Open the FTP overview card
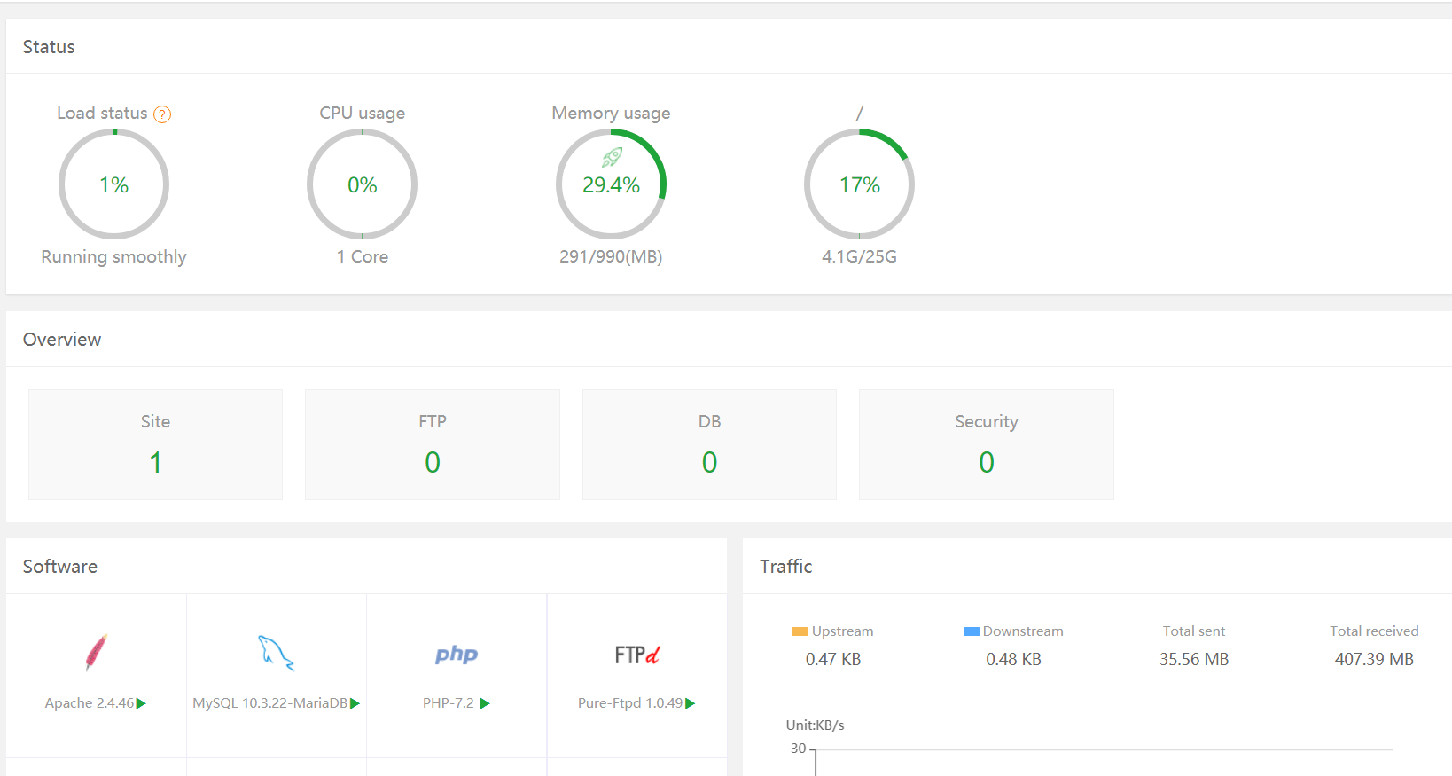The image size is (1452, 776). (433, 444)
